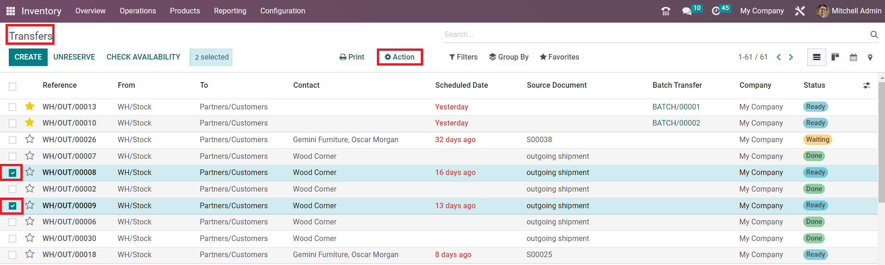Open the Operations menu
The height and width of the screenshot is (265, 885).
click(x=137, y=11)
